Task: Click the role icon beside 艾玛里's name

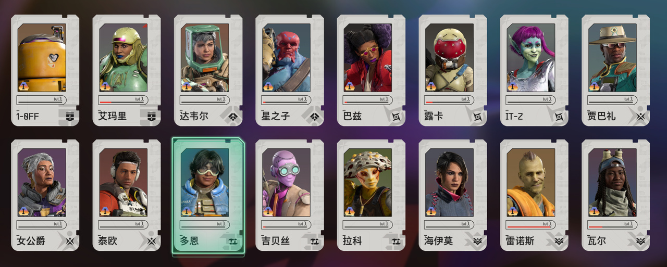Action: click(x=151, y=116)
